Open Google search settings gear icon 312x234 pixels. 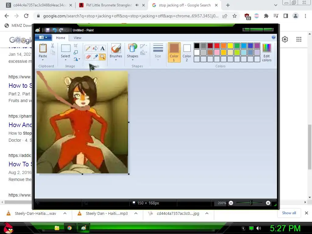pyautogui.click(x=285, y=39)
